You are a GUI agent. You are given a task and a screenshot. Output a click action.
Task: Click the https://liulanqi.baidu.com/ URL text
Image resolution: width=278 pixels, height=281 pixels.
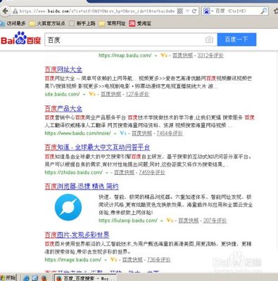pos(128,221)
